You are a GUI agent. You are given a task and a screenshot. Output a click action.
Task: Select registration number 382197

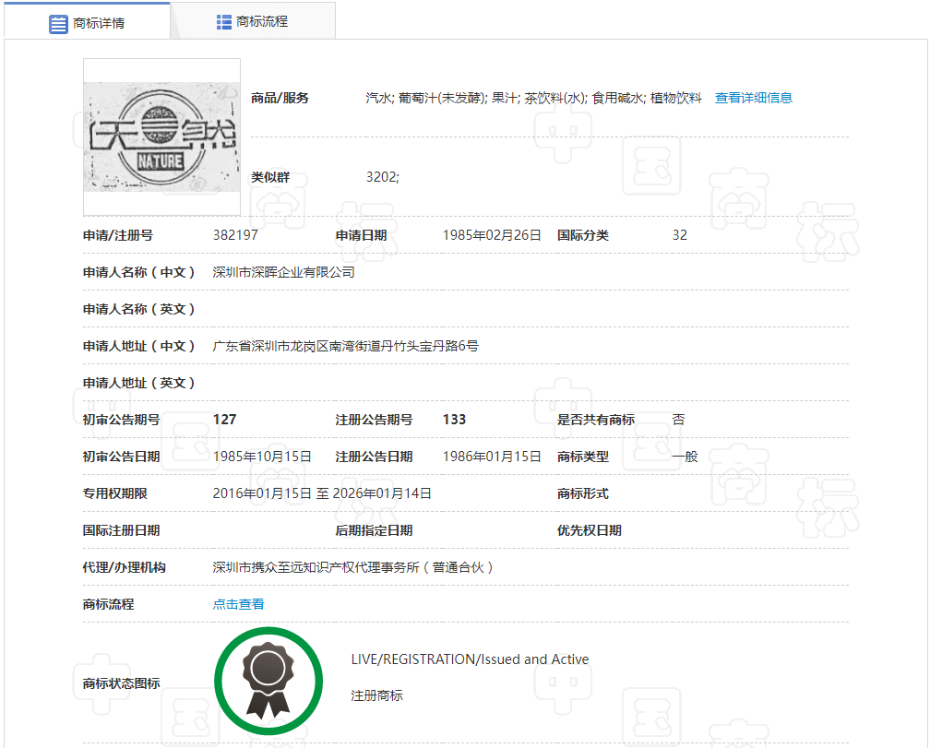(235, 235)
